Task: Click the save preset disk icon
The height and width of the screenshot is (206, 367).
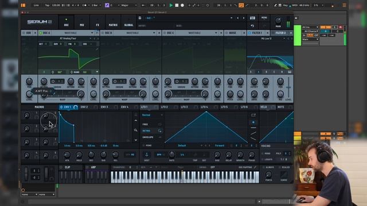Action: pyautogui.click(x=140, y=18)
